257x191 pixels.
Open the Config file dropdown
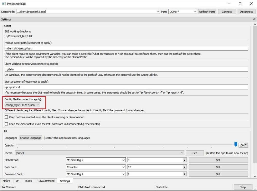coord(22,105)
